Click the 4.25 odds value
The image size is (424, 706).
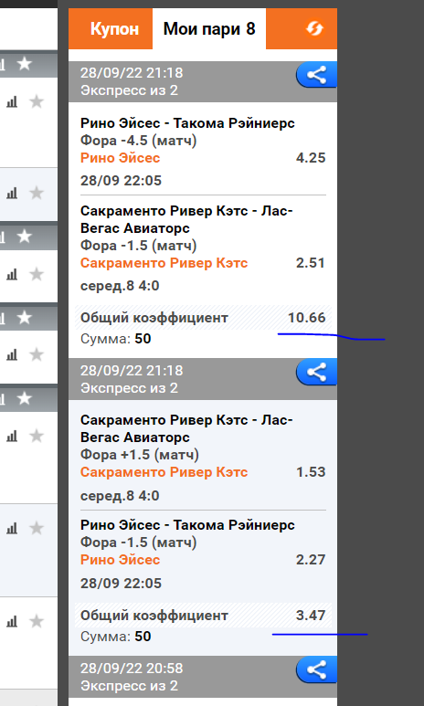[311, 158]
